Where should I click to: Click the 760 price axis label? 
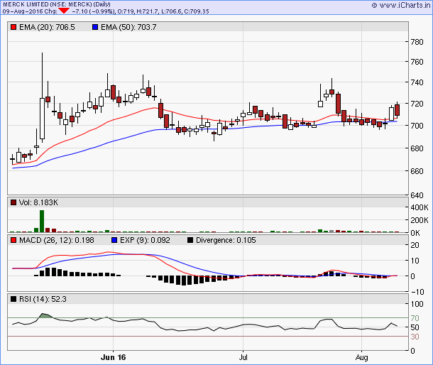coord(417,62)
